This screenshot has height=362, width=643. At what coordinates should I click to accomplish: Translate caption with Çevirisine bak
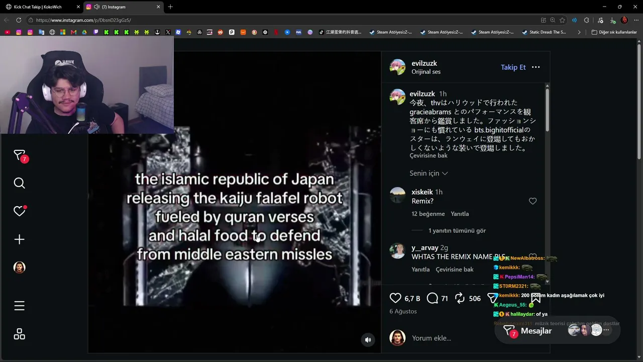tap(428, 156)
